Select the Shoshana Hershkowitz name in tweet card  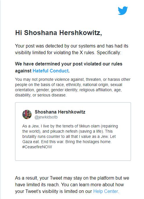coord(60,112)
